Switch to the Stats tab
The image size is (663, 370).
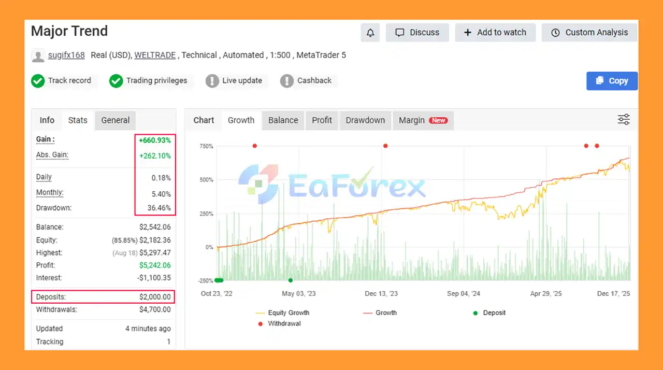pos(78,120)
